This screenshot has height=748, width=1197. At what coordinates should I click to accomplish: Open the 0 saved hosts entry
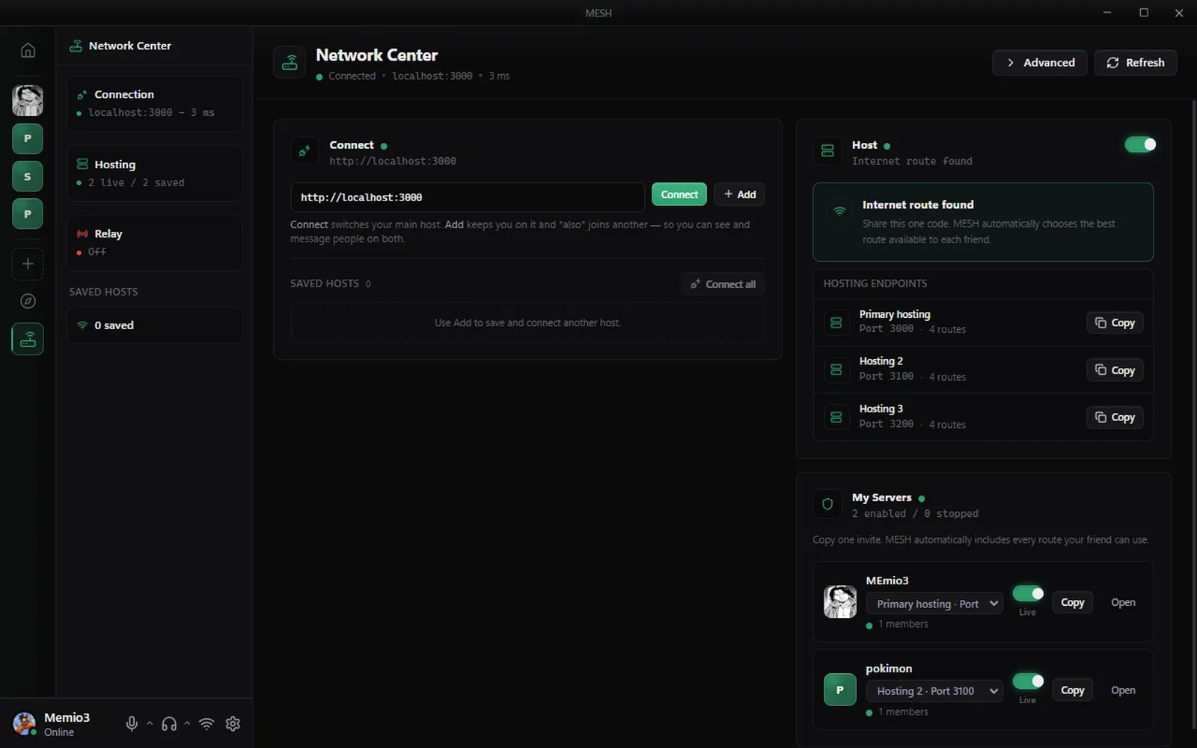154,325
